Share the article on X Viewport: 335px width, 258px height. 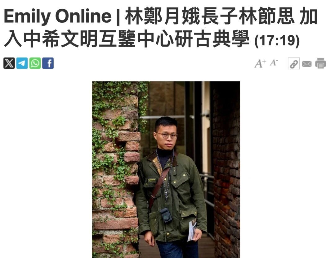(x=9, y=63)
